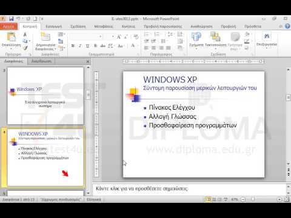Screen dimensions: 291x218
Task: Click the Επικόλληση (Paste) clipboard icon
Action: pyautogui.click(x=12, y=37)
